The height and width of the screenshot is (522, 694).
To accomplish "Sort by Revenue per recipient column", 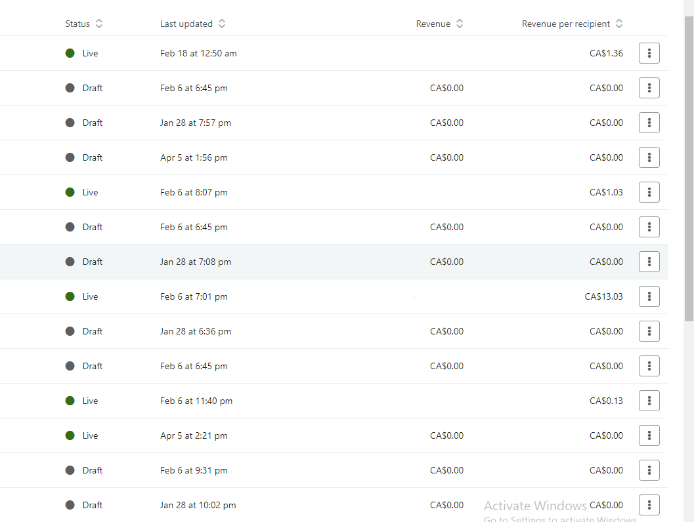I will (x=573, y=24).
